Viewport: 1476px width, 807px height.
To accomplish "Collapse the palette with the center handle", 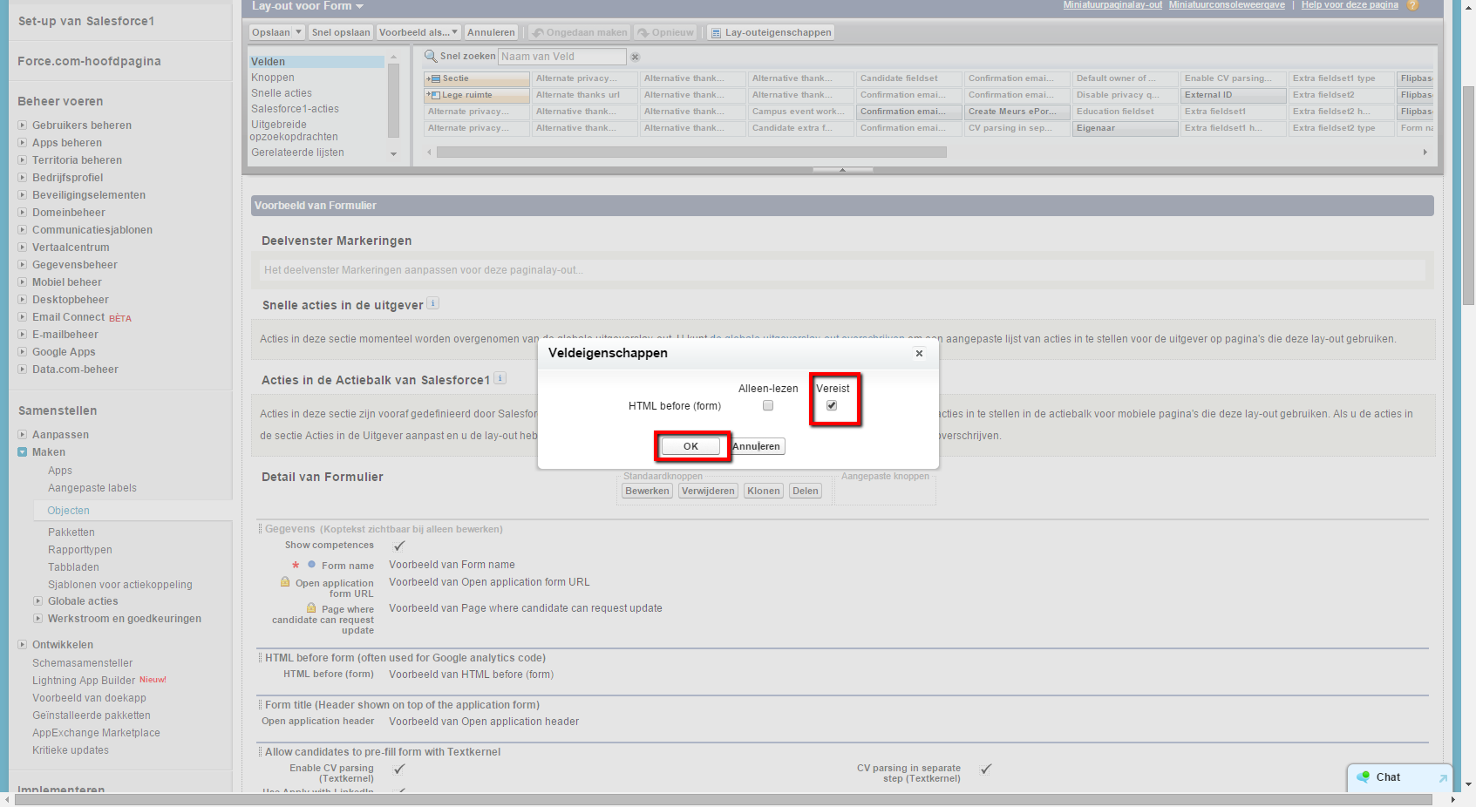I will [842, 170].
